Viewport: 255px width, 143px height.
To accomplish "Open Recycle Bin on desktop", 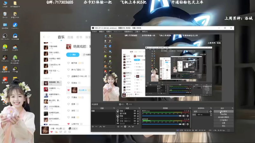I will [x=5, y=15].
